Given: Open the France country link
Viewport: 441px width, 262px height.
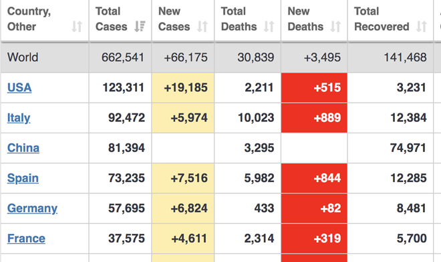Looking at the screenshot, I should pos(26,239).
